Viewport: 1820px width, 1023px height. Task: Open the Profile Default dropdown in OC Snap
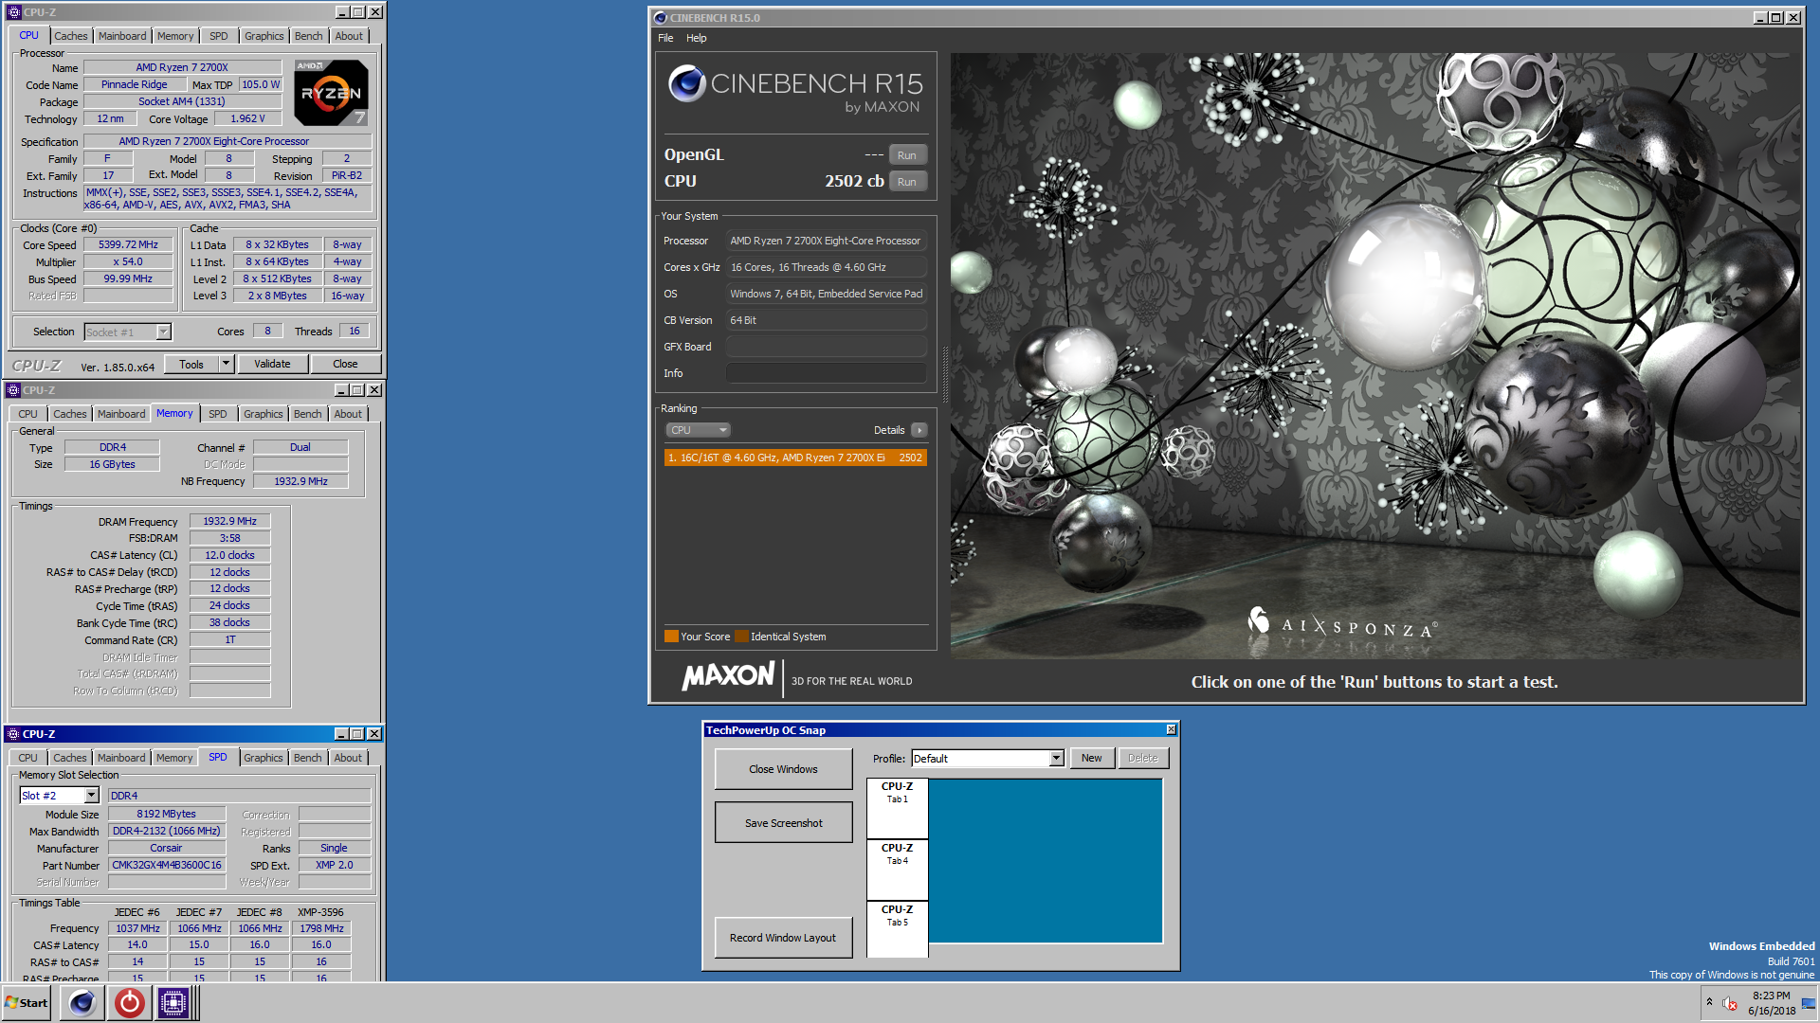click(x=1056, y=759)
